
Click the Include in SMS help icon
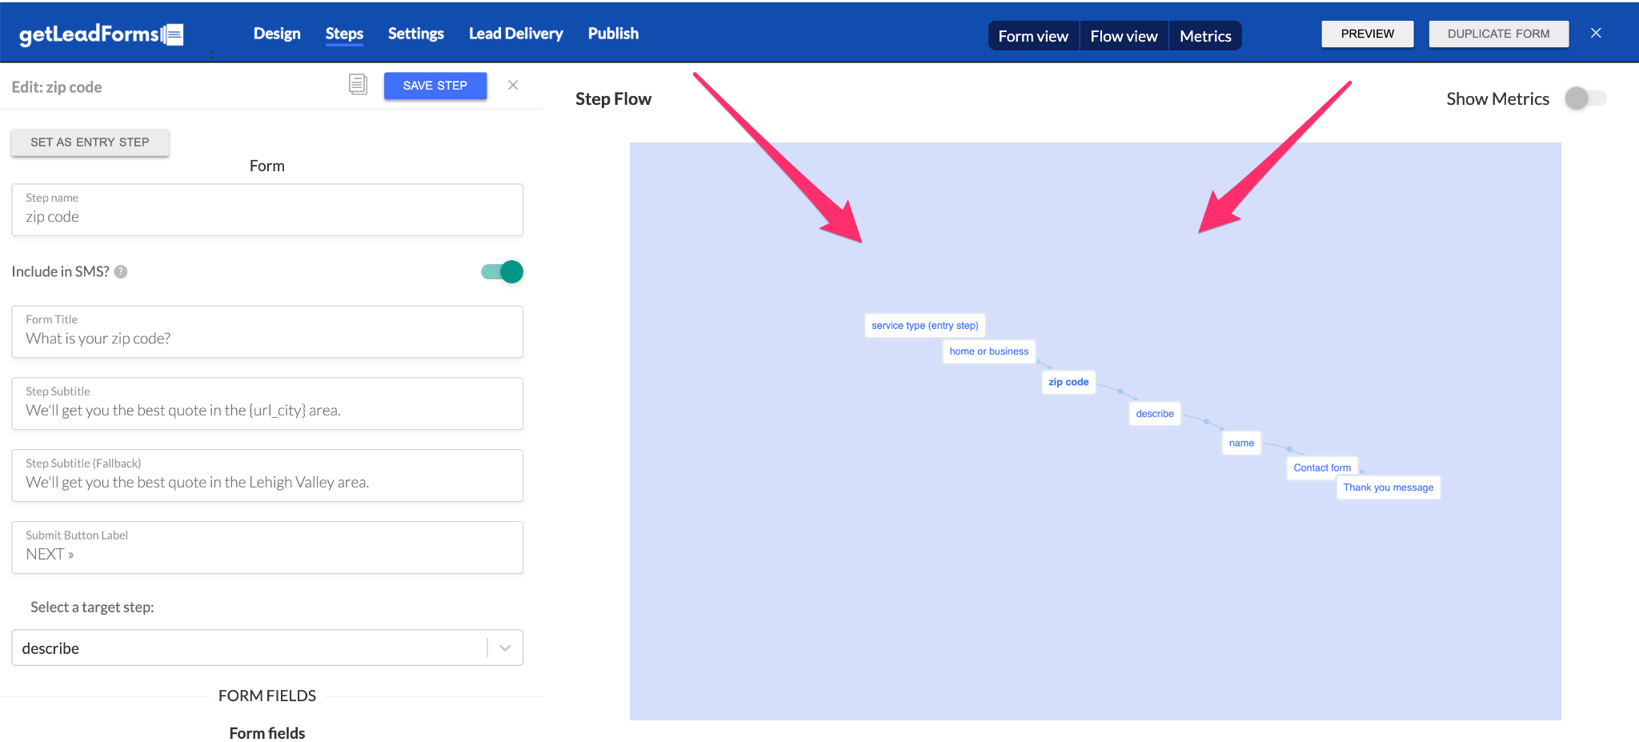click(x=121, y=272)
